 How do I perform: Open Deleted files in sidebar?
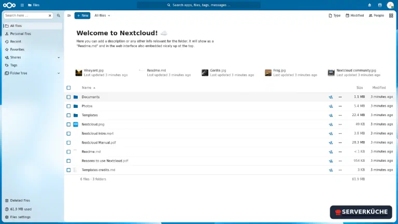pos(33,201)
